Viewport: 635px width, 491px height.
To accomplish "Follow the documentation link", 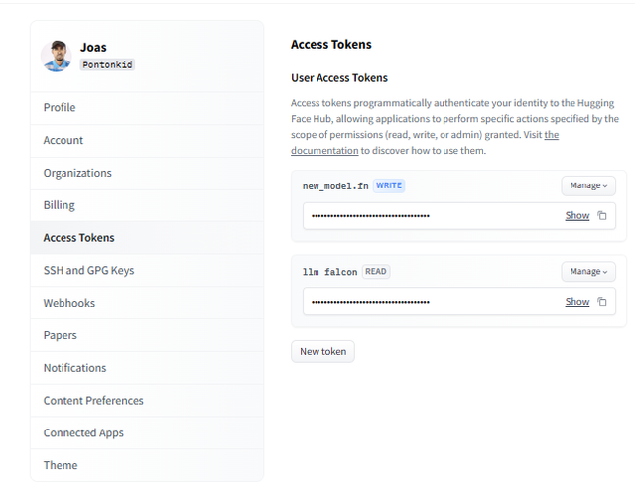I will (x=324, y=151).
